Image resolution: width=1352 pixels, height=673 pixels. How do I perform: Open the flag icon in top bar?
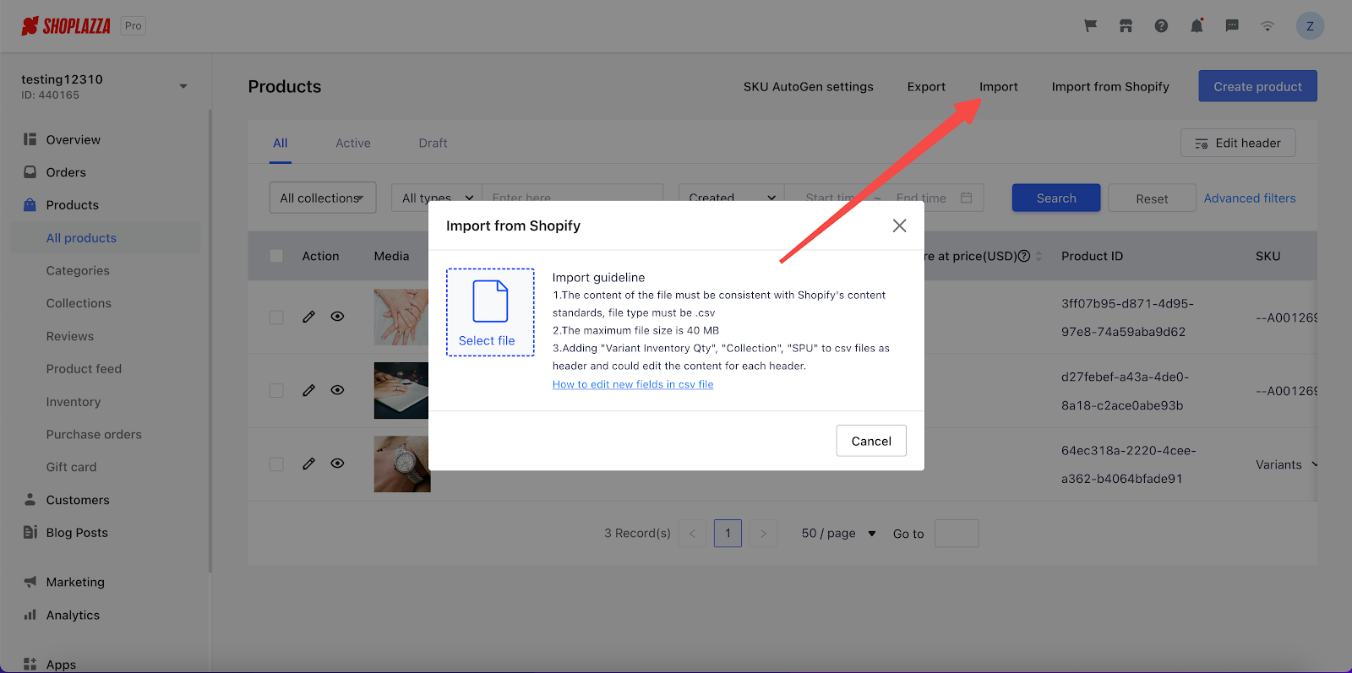(1091, 26)
